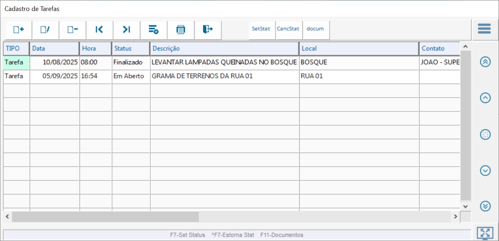This screenshot has width=499, height=241.
Task: Click the Descrição column header
Action: click(225, 48)
